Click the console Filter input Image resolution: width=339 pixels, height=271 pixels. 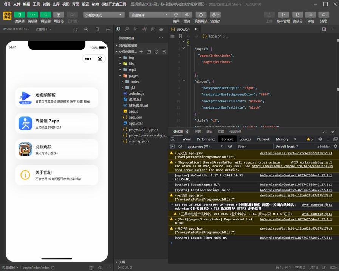[x=255, y=147]
